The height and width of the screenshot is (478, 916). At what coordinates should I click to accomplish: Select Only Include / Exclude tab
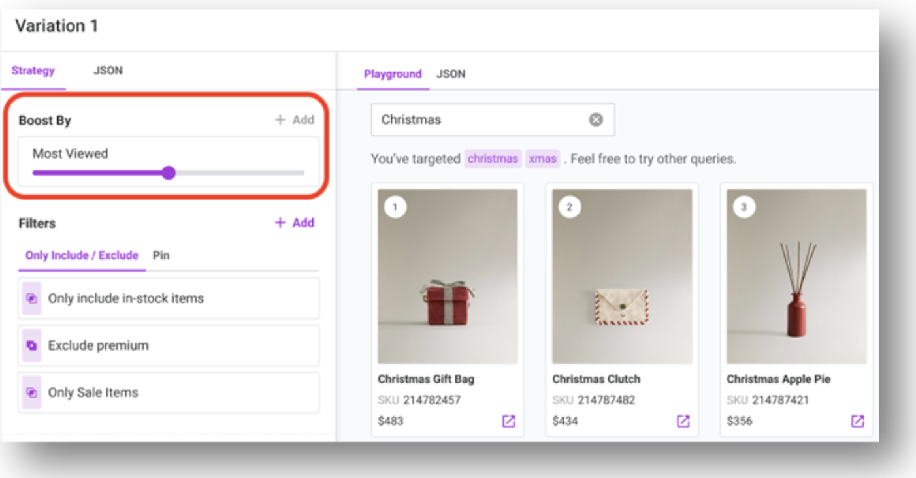82,255
